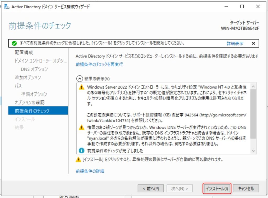Rerun check via 前提条件のチェックを再実行 link
Image resolution: width=268 pixels, height=198 pixels.
(99, 64)
